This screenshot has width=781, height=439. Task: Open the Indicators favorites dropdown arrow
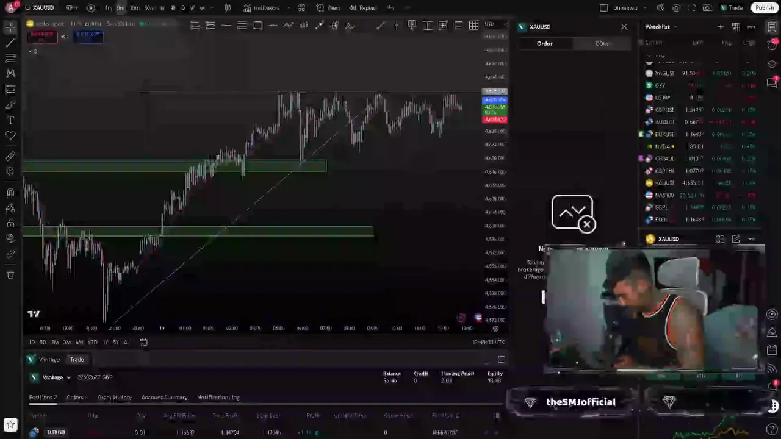[x=288, y=8]
